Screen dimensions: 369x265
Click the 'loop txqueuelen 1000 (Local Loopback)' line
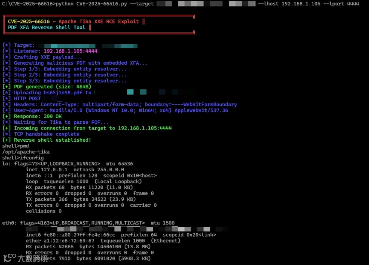click(x=84, y=182)
